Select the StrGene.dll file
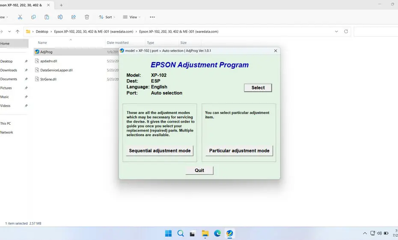Viewport: 398px width, 240px height. (48, 79)
